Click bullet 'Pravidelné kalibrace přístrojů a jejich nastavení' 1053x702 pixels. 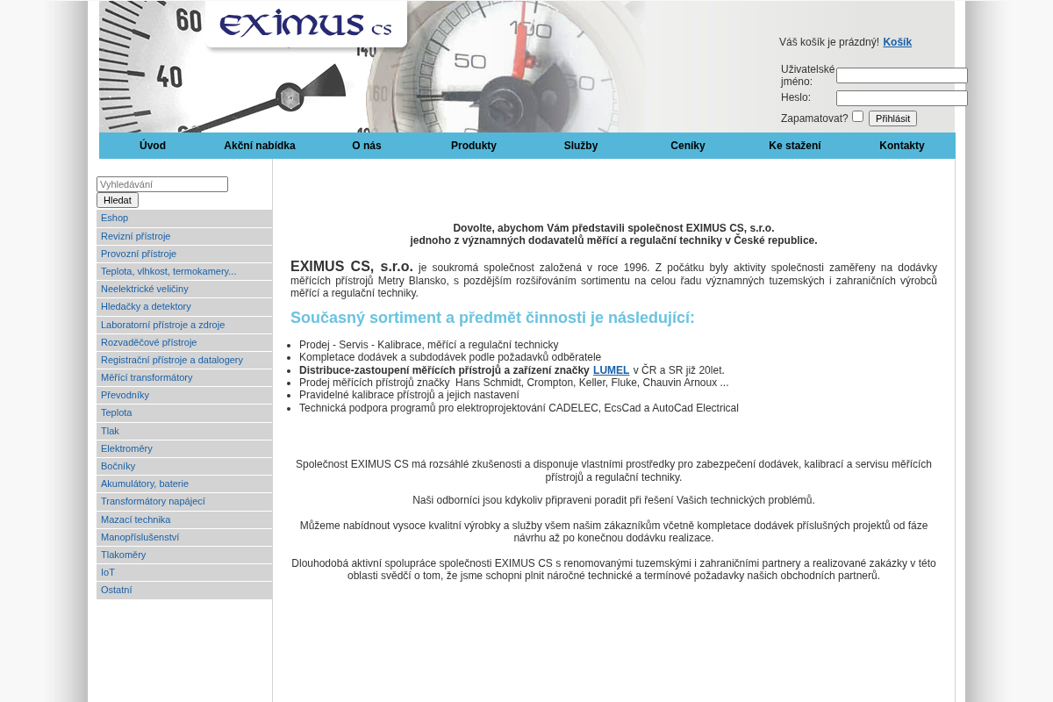(x=409, y=395)
